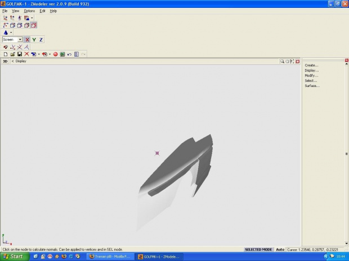The image size is (349, 261).
Task: Toggle the Z axis constraint
Action: click(x=41, y=40)
